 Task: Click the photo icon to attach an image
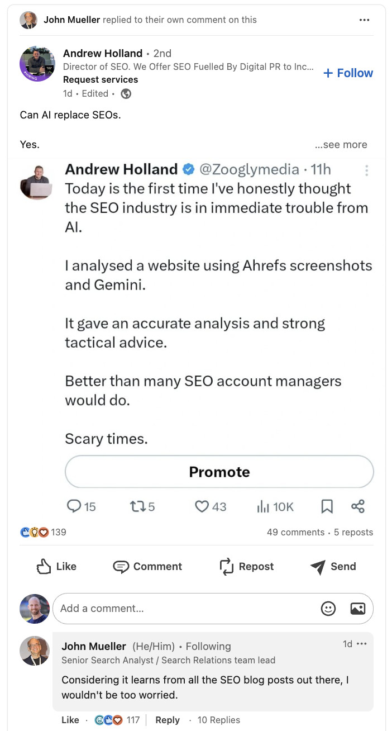(x=357, y=609)
